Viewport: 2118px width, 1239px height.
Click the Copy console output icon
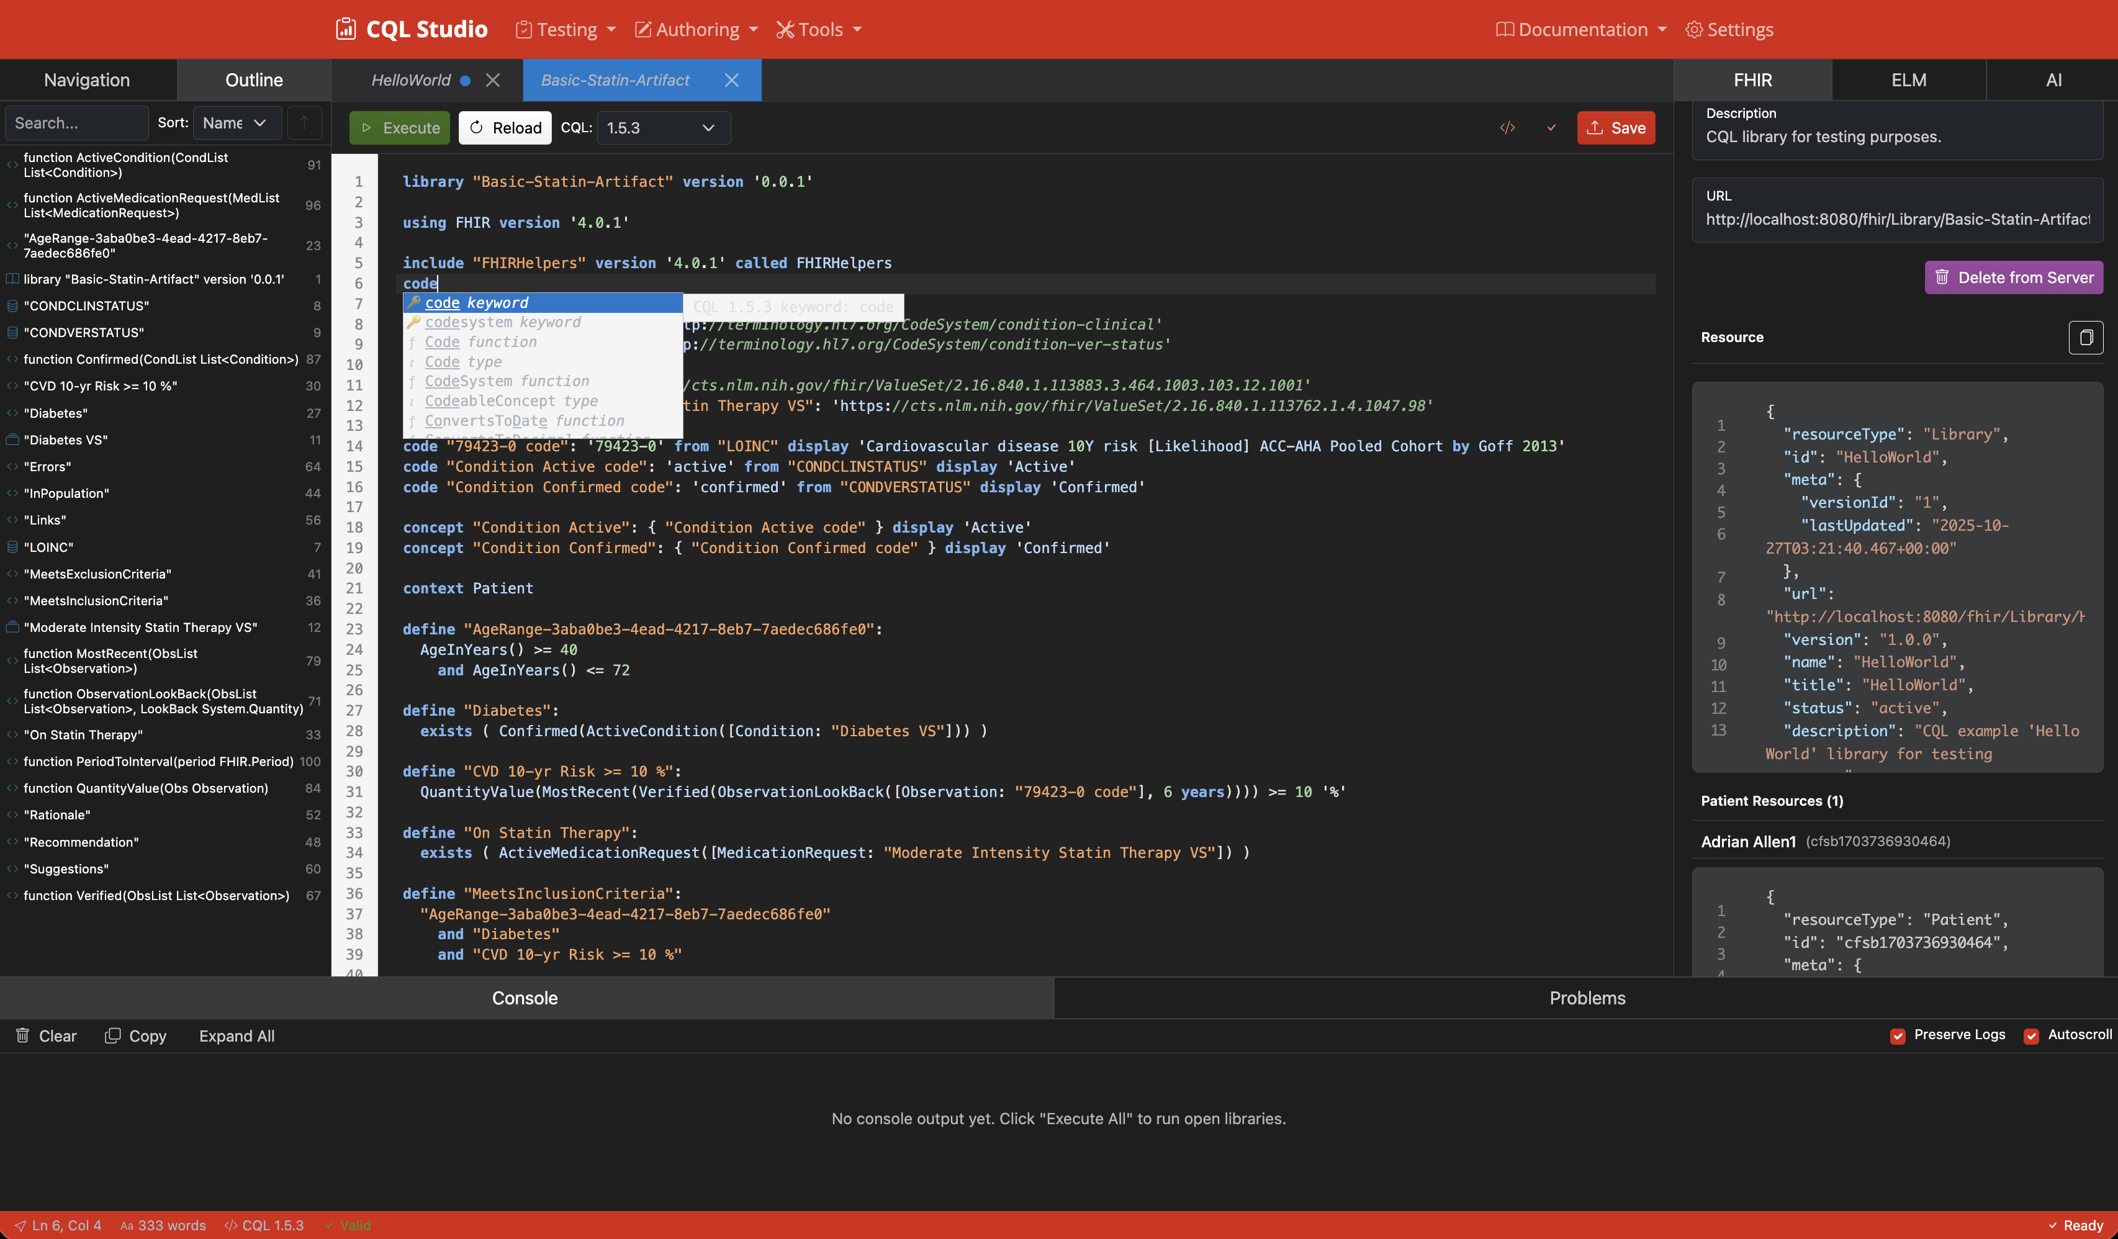pyautogui.click(x=115, y=1035)
